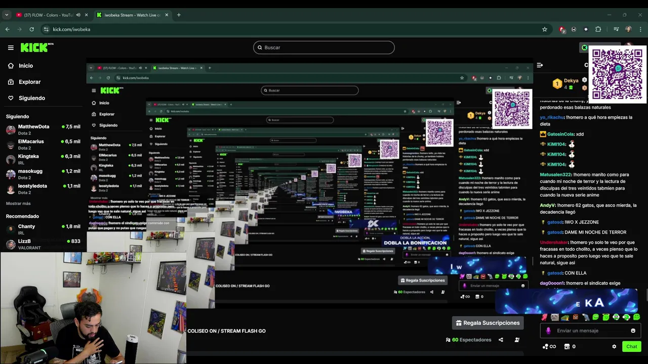This screenshot has height=364, width=648.
Task: Open the red extension with badge
Action: click(562, 29)
